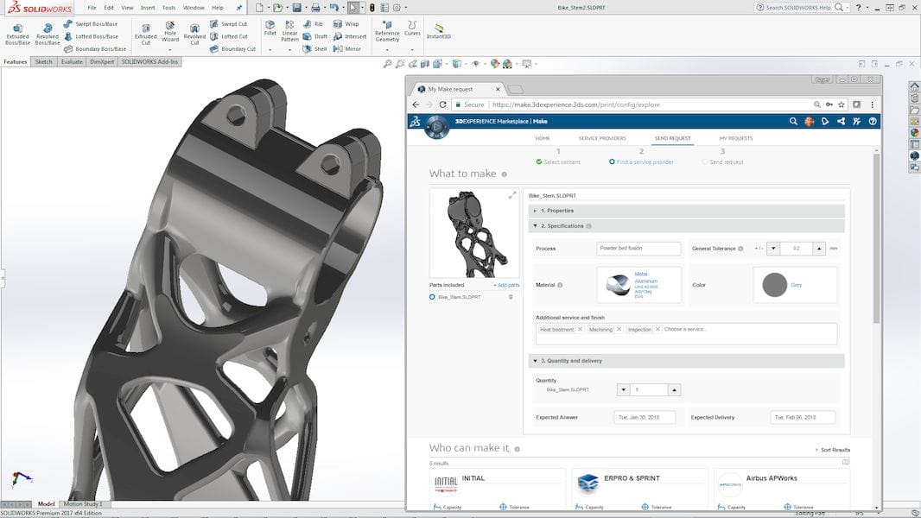Switch to the Sketch tab
This screenshot has height=518, width=921.
pyautogui.click(x=43, y=62)
